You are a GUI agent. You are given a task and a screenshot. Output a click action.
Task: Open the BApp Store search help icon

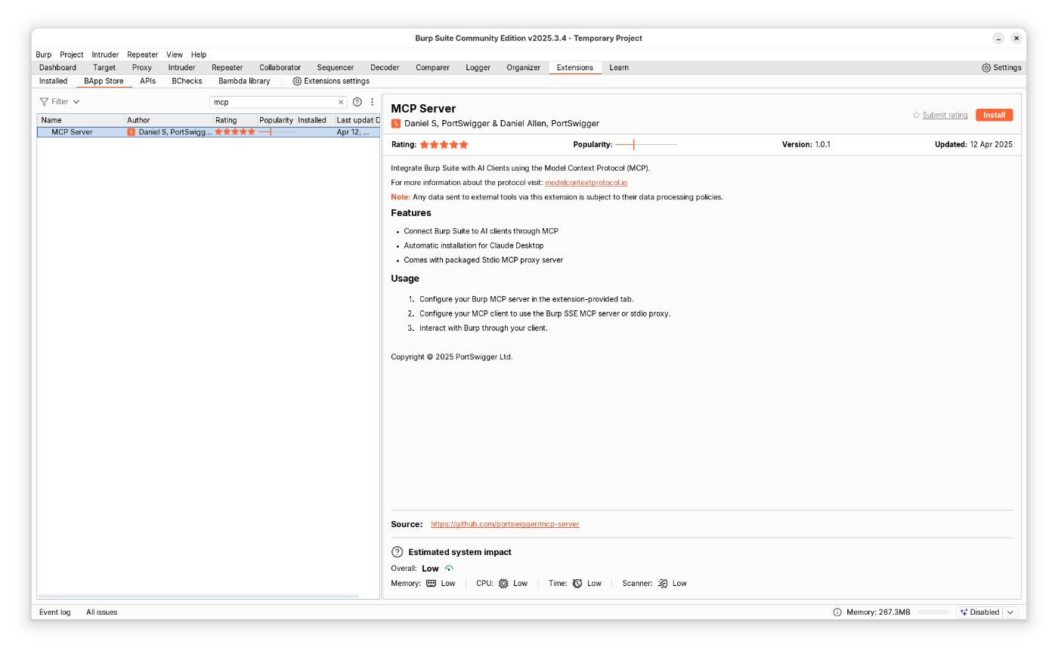[x=357, y=102]
